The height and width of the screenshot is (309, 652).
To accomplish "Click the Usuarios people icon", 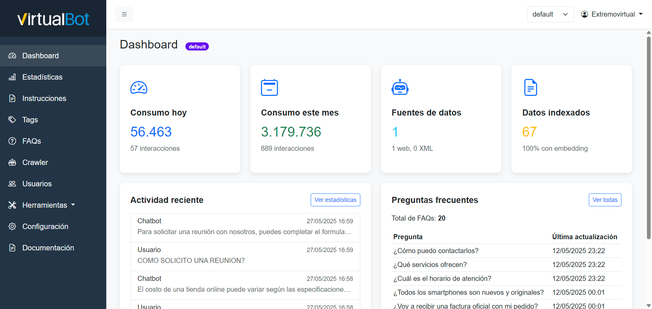I will click(12, 184).
